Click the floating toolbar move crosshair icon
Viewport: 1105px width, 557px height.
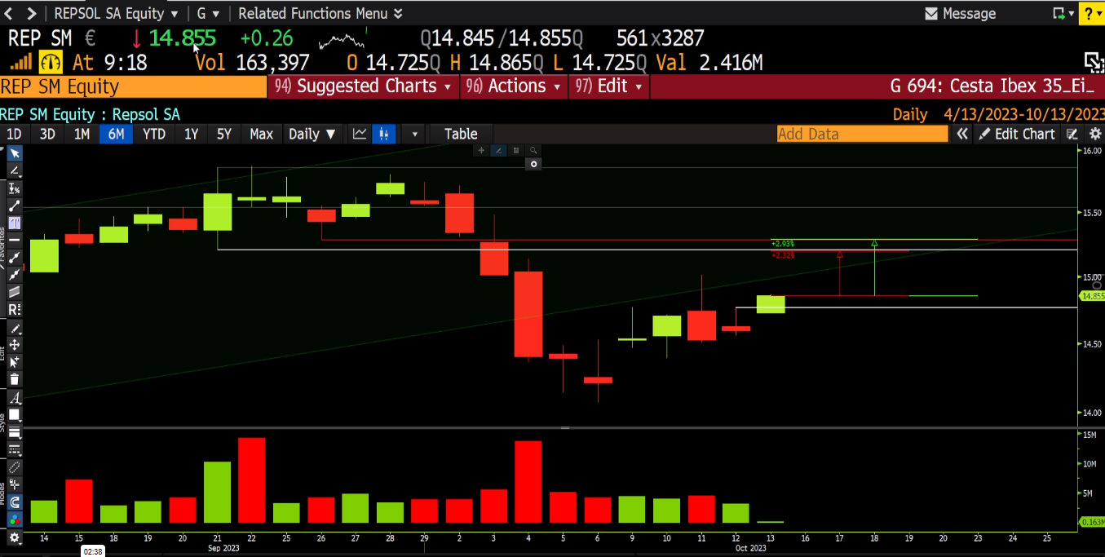point(482,150)
